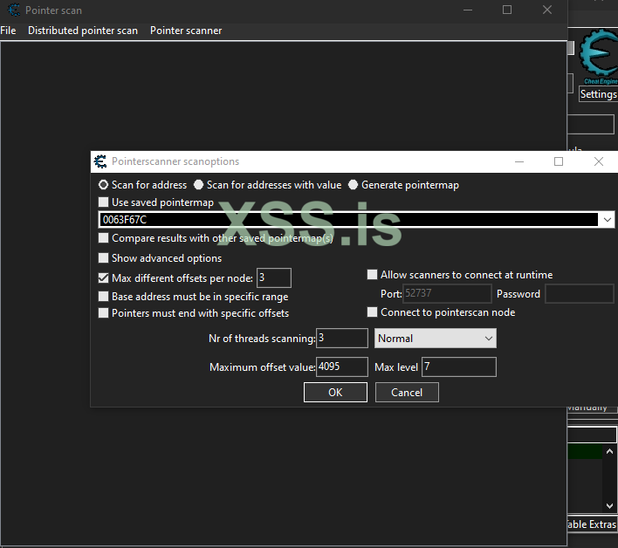Expand the address 0063F67C dropdown
The width and height of the screenshot is (618, 548).
click(x=608, y=220)
